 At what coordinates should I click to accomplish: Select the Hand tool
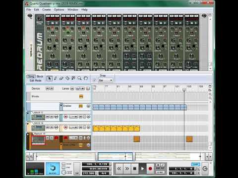(86, 78)
